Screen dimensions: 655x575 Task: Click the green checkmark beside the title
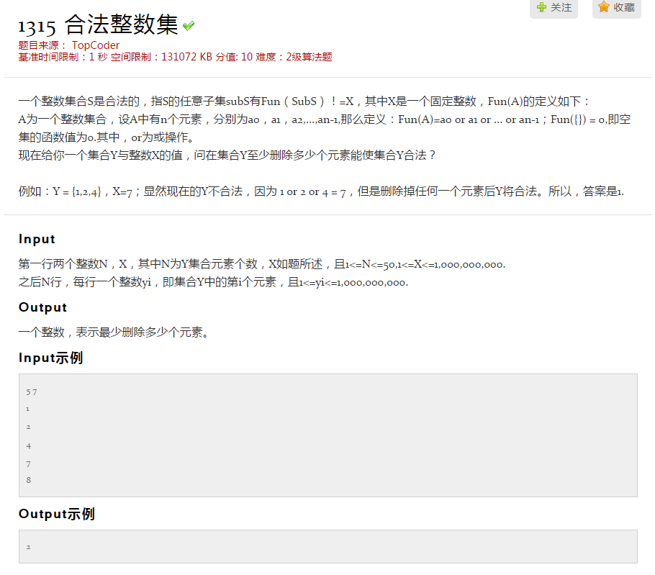coord(189,26)
